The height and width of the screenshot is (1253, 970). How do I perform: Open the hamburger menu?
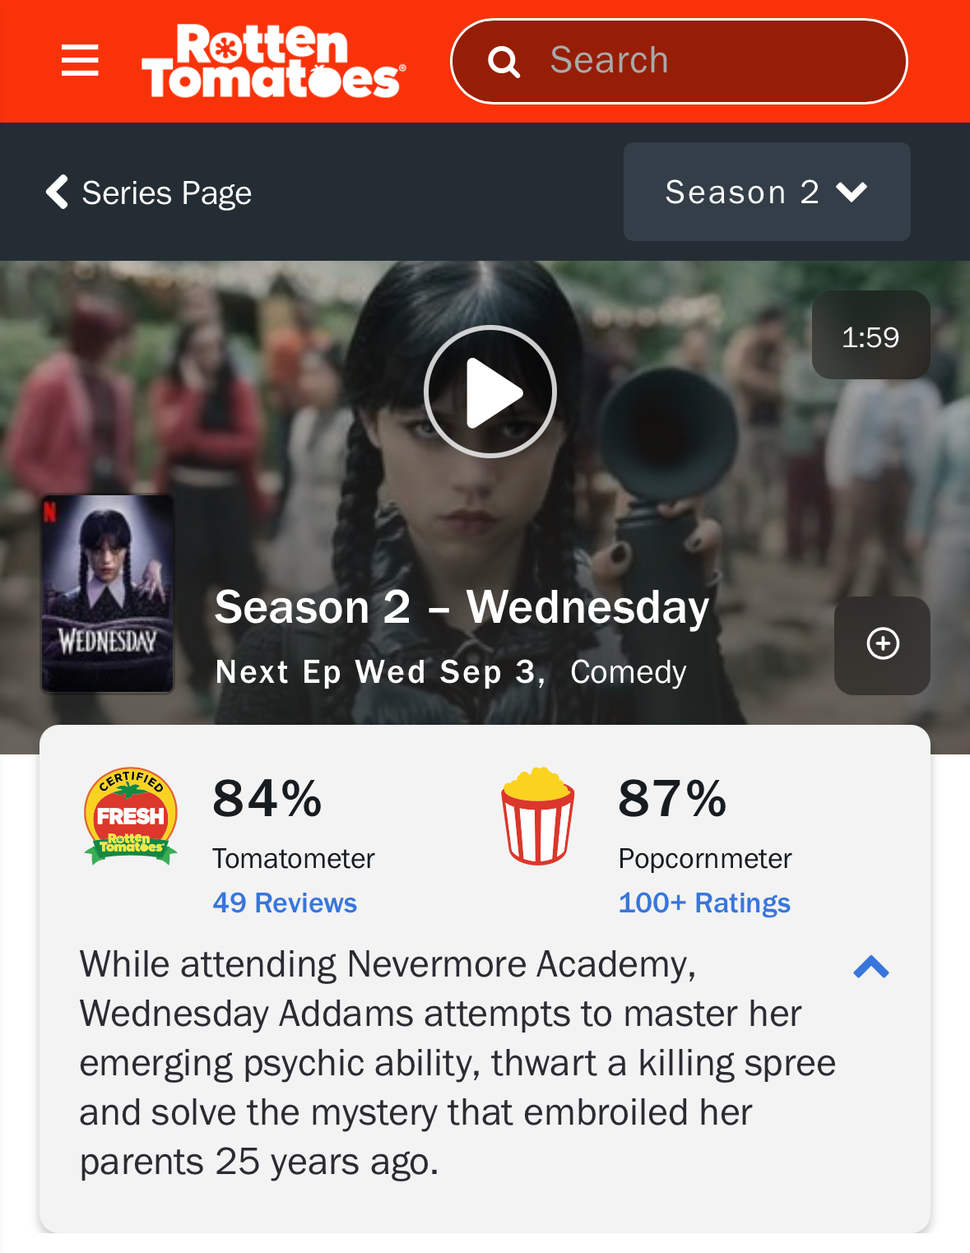(x=80, y=61)
